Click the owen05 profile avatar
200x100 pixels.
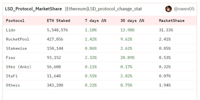coord(168,9)
